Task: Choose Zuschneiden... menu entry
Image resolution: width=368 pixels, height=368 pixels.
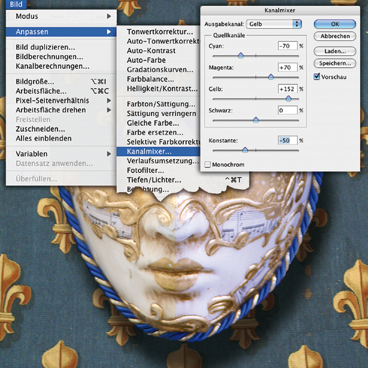Action: point(40,129)
